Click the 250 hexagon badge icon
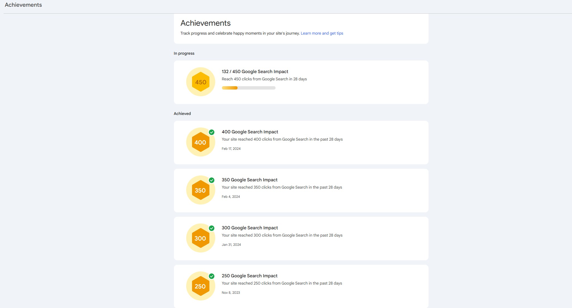Viewport: 572px width, 308px height. 200,286
